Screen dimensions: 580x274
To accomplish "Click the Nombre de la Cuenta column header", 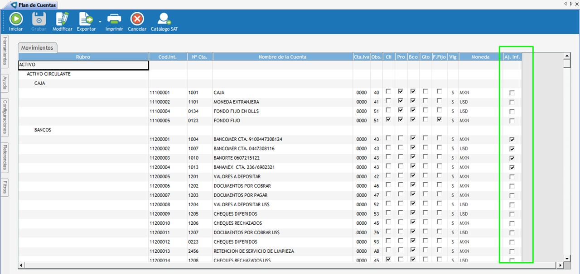I will tap(282, 57).
